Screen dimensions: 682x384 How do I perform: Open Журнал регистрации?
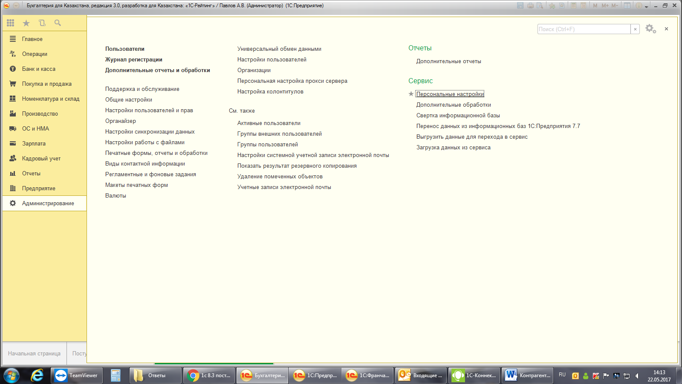click(x=134, y=59)
